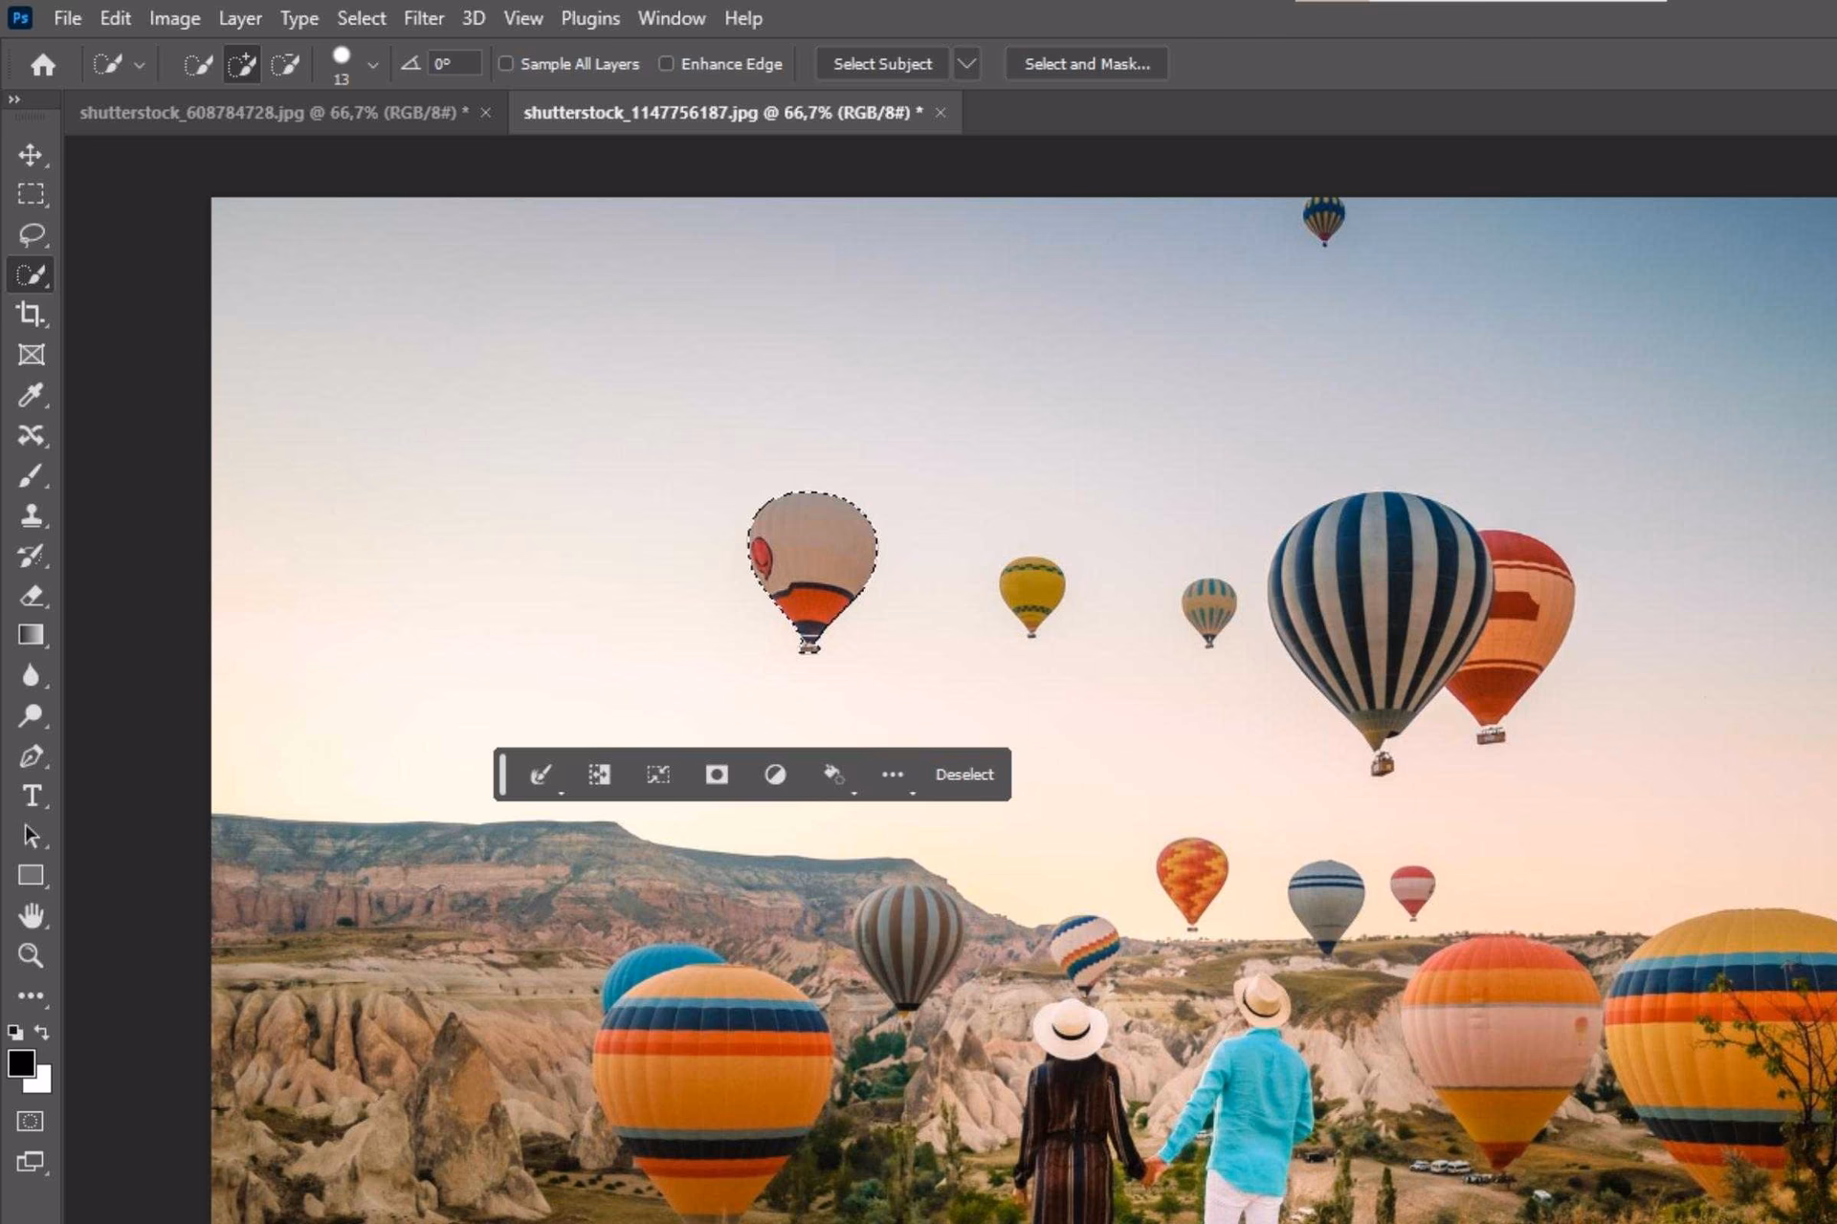Switch to subtract from selection mode
1837x1224 pixels.
(x=286, y=63)
